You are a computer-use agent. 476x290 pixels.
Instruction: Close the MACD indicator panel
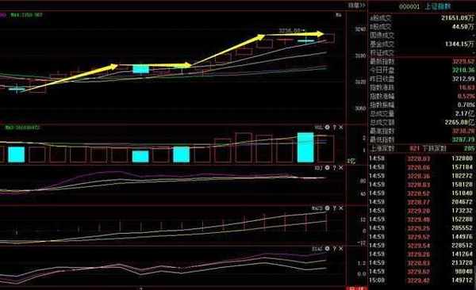341,208
